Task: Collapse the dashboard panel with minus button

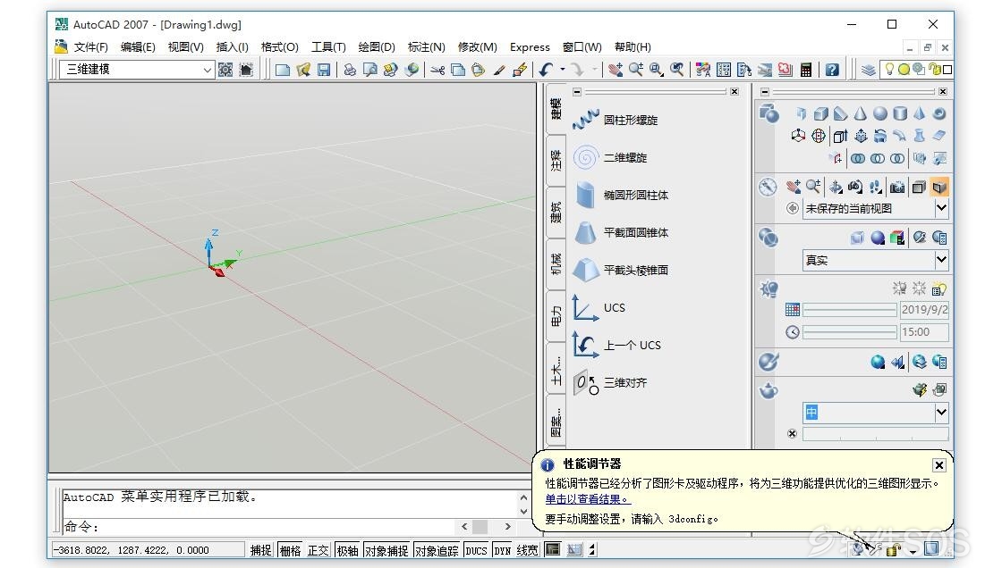Action: click(x=765, y=91)
